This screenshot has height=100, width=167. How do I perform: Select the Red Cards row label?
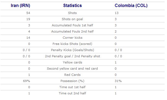pos(72,75)
